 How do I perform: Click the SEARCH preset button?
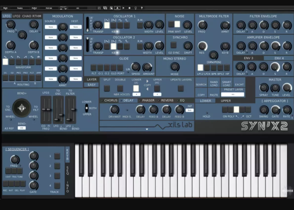201,84
